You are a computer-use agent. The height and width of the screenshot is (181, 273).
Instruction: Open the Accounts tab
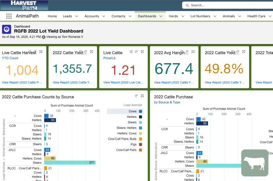tap(92, 16)
